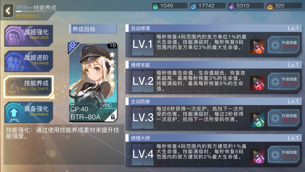Upgrade the 修理大师 skill with 升级技能
This screenshot has height=172, width=305.
284,155
